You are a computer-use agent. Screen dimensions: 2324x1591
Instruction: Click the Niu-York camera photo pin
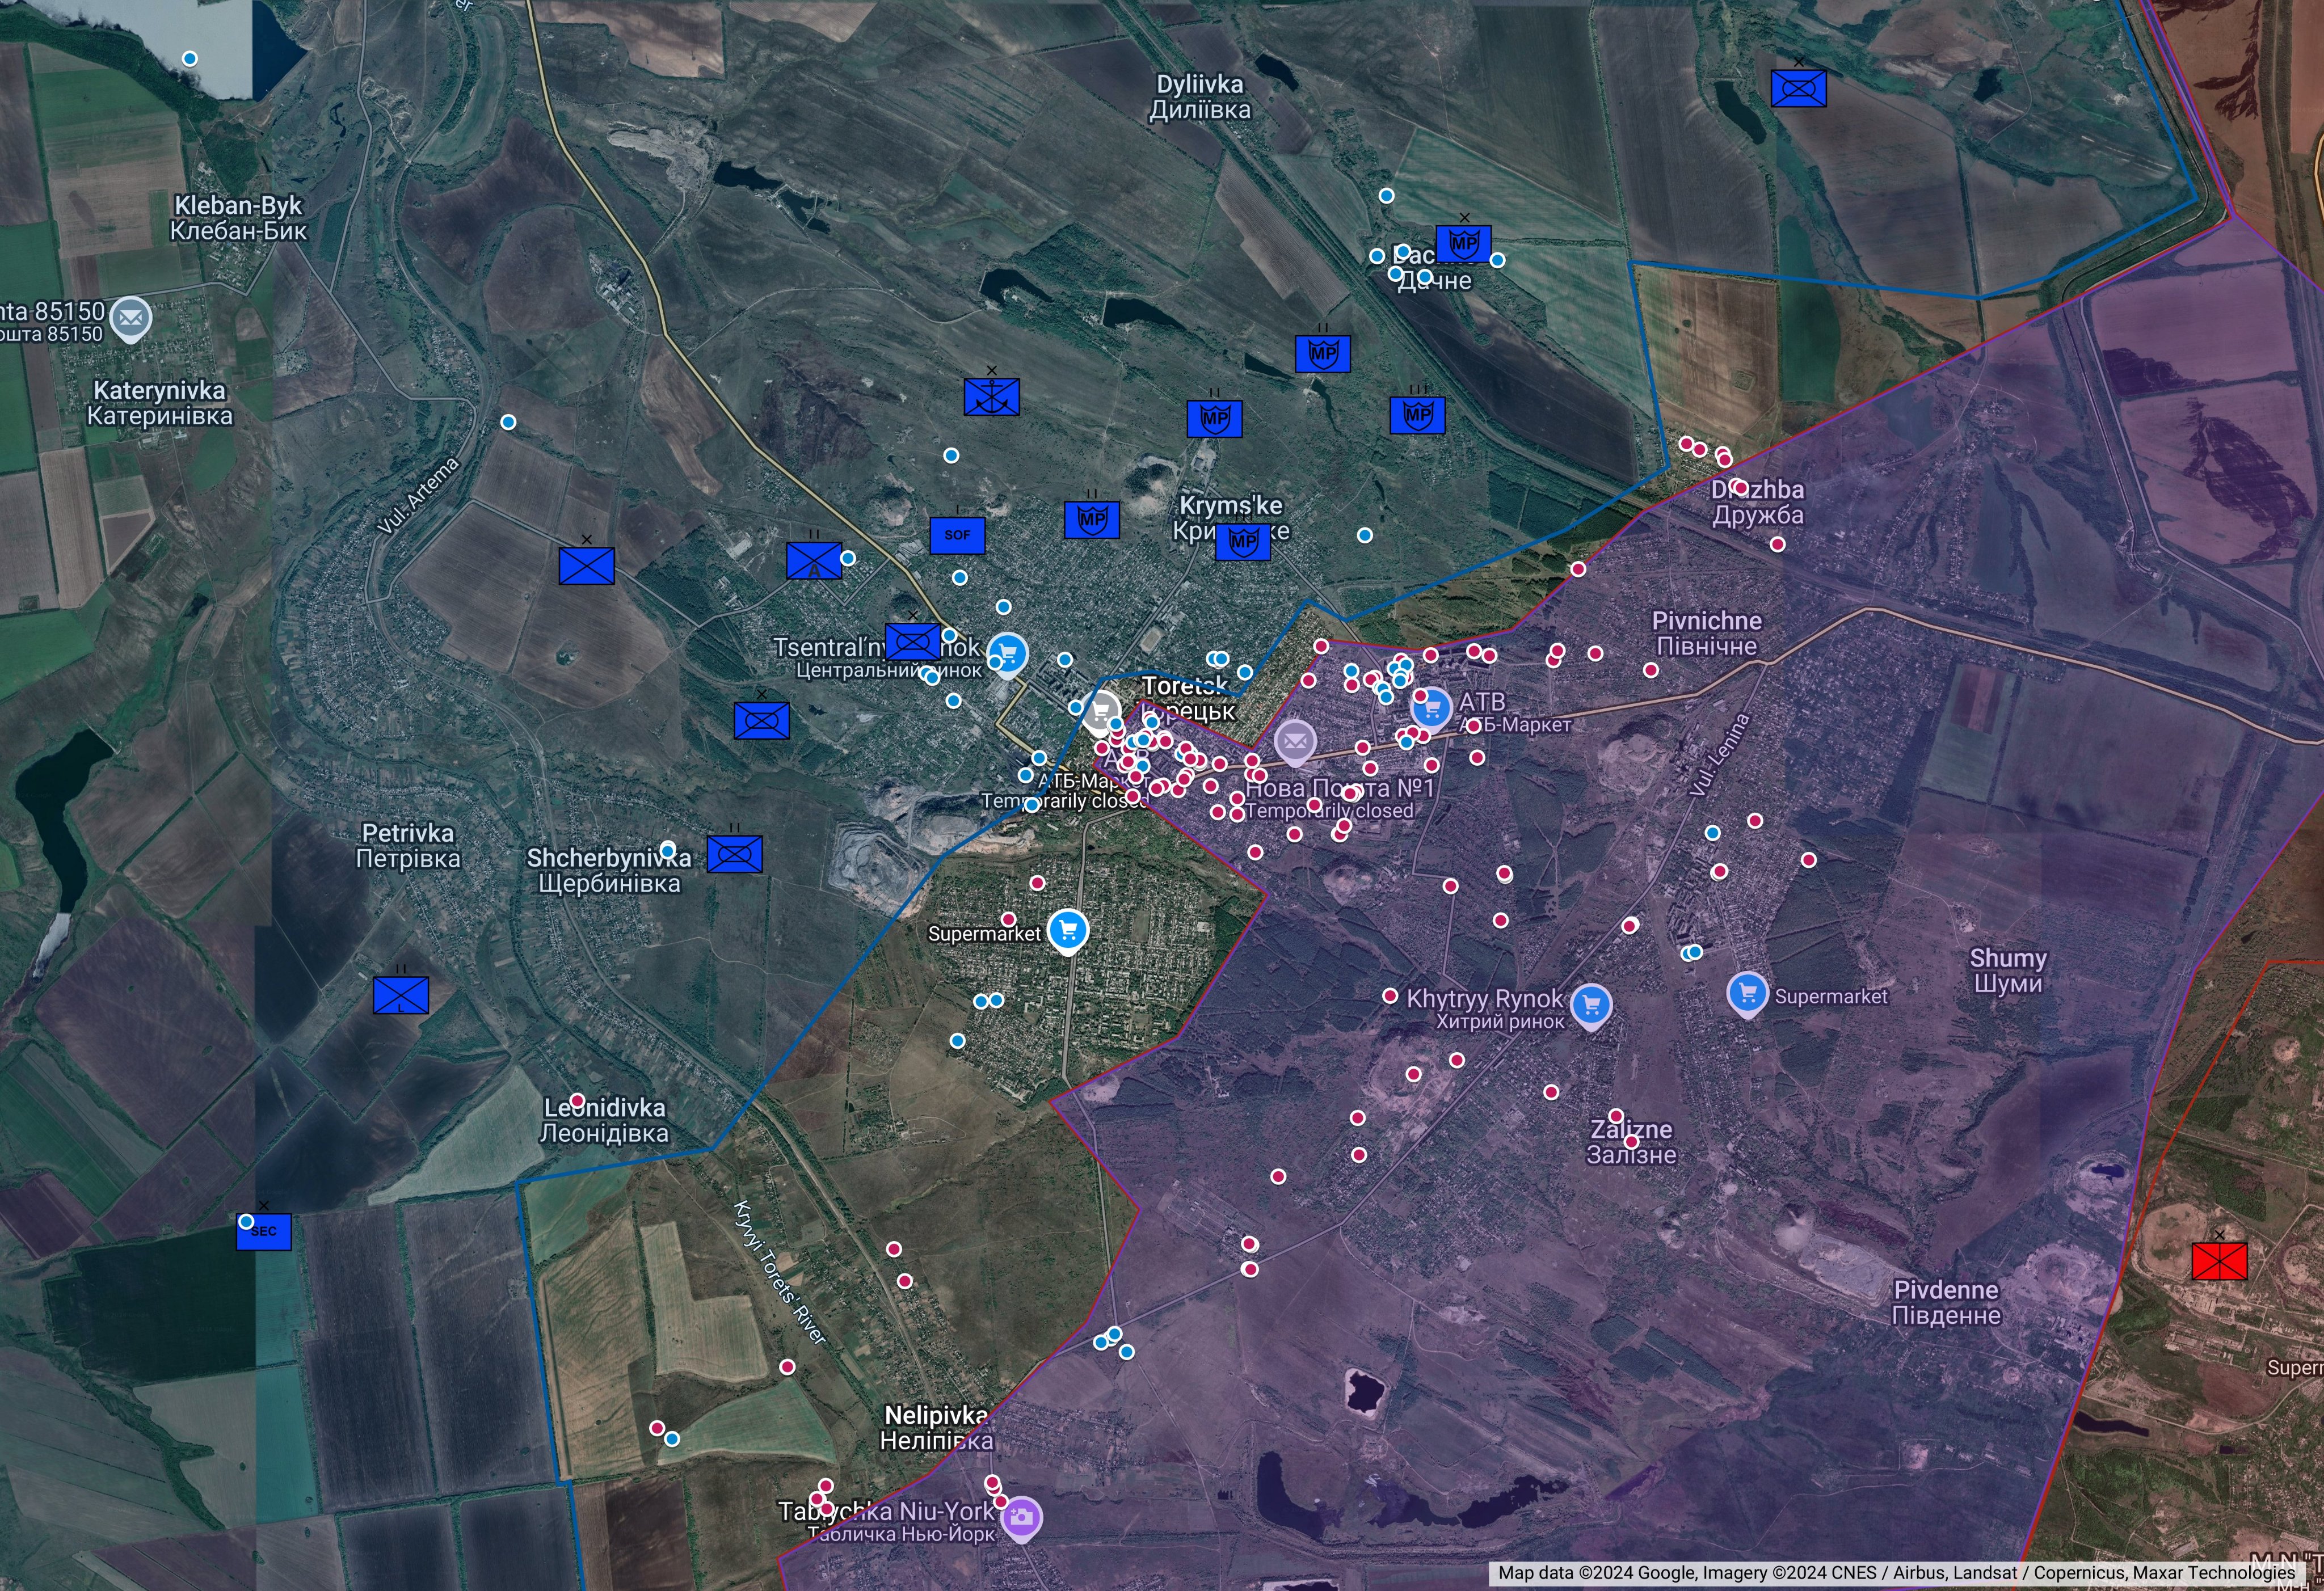[x=1021, y=1517]
